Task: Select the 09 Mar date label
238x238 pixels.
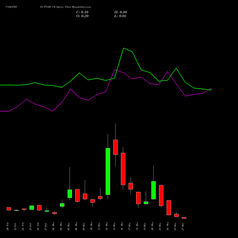Action: 84,227
